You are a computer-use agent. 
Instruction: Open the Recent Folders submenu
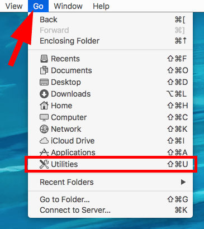click(110, 182)
